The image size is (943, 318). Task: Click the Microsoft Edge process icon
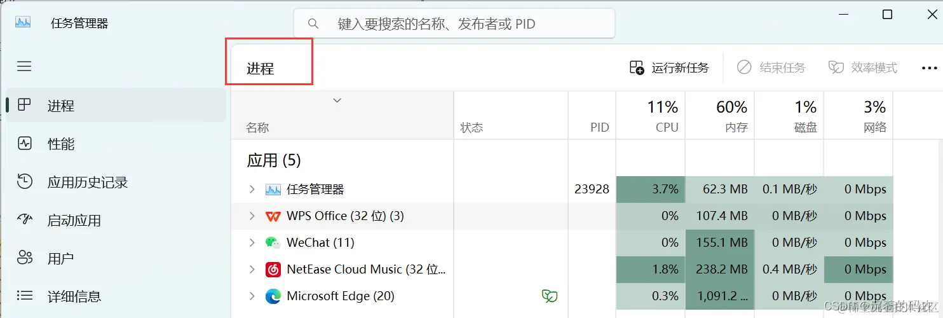click(273, 296)
